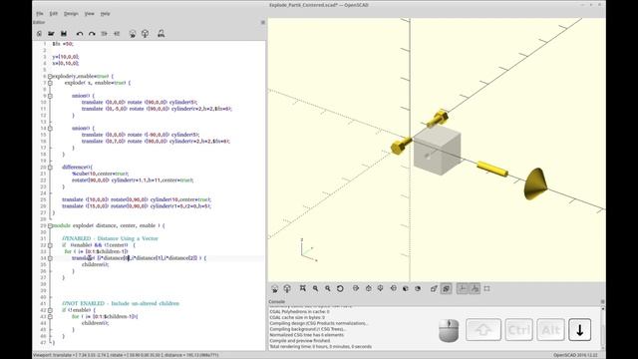Click the translate line 34 in editor
The width and height of the screenshot is (638, 359).
coord(139,258)
